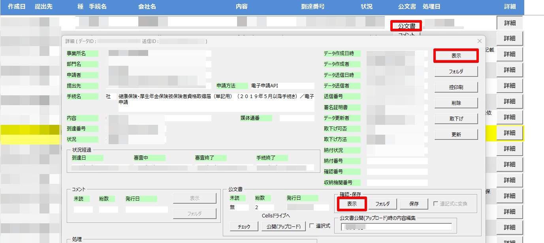Click the 公開(アップロード) button
The width and height of the screenshot is (544, 243).
(284, 226)
